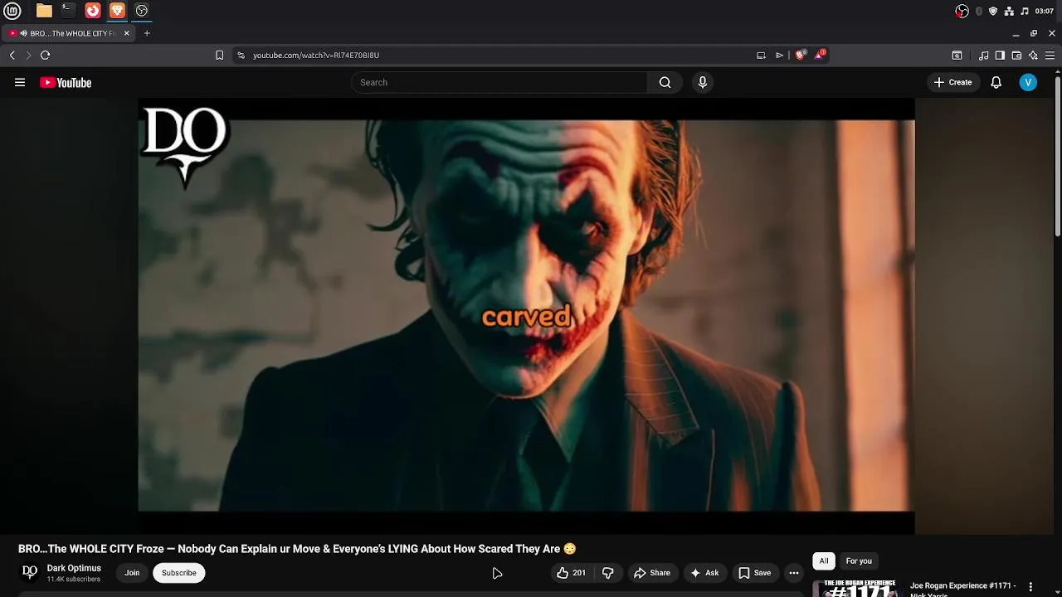Open the Files folder launcher

tap(44, 11)
